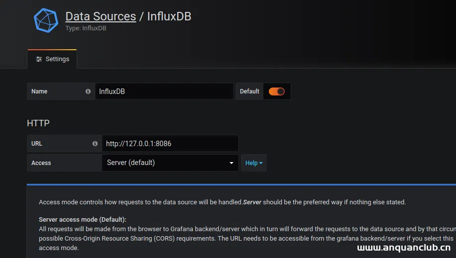The height and width of the screenshot is (258, 456).
Task: Click the 'Type: InfluxDB' subtitle text
Action: point(86,28)
